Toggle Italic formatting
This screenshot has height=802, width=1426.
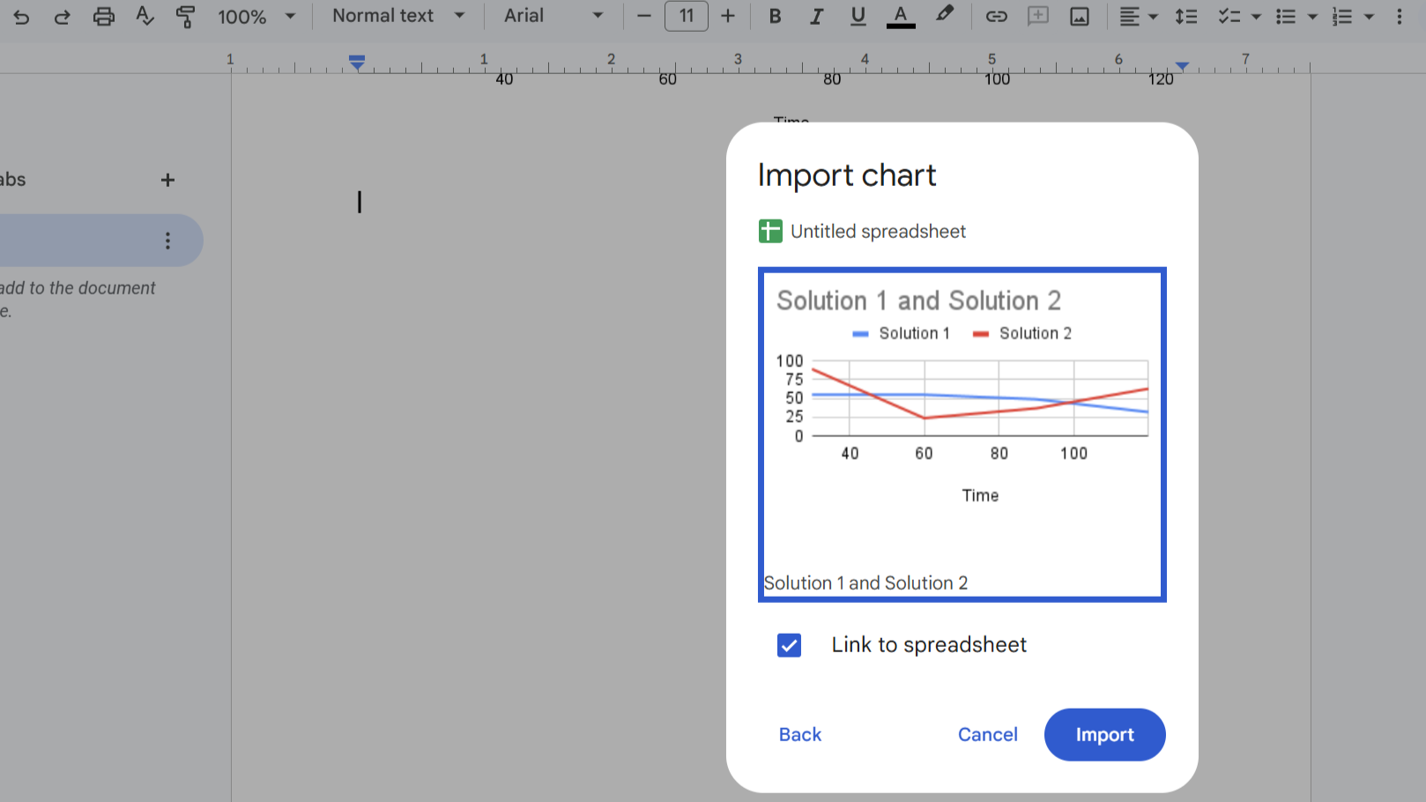pyautogui.click(x=816, y=17)
